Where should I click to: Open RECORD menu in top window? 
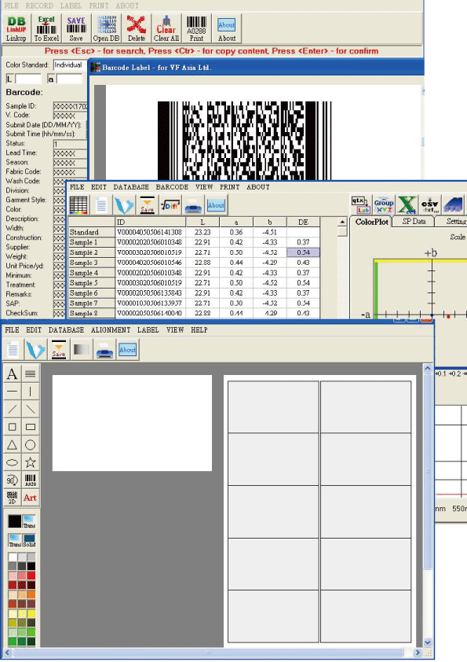39,6
